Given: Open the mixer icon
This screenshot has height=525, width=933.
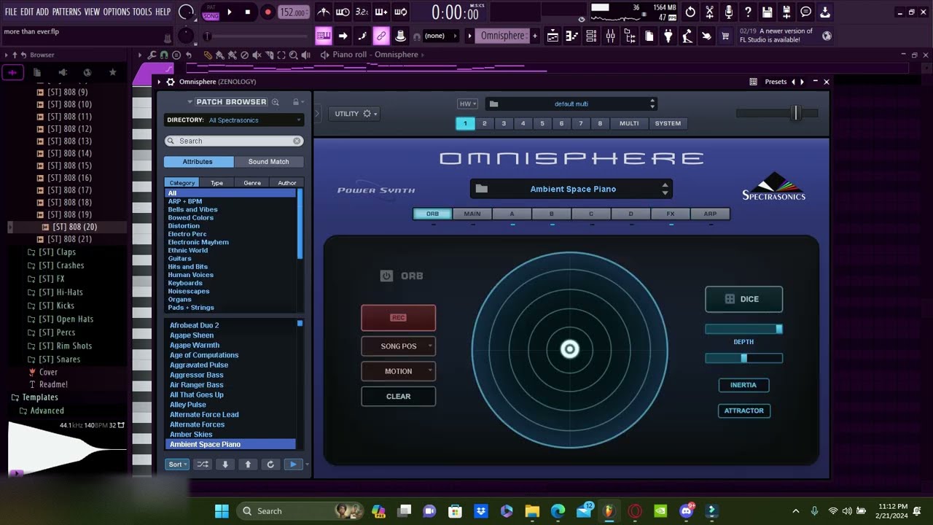Looking at the screenshot, I should point(611,36).
